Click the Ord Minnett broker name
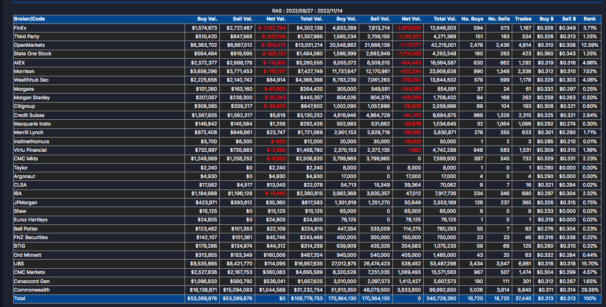606x307 pixels. coord(27,255)
